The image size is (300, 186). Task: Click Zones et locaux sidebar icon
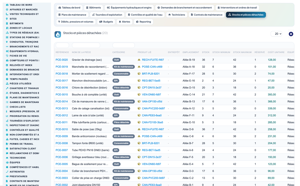click(7, 28)
